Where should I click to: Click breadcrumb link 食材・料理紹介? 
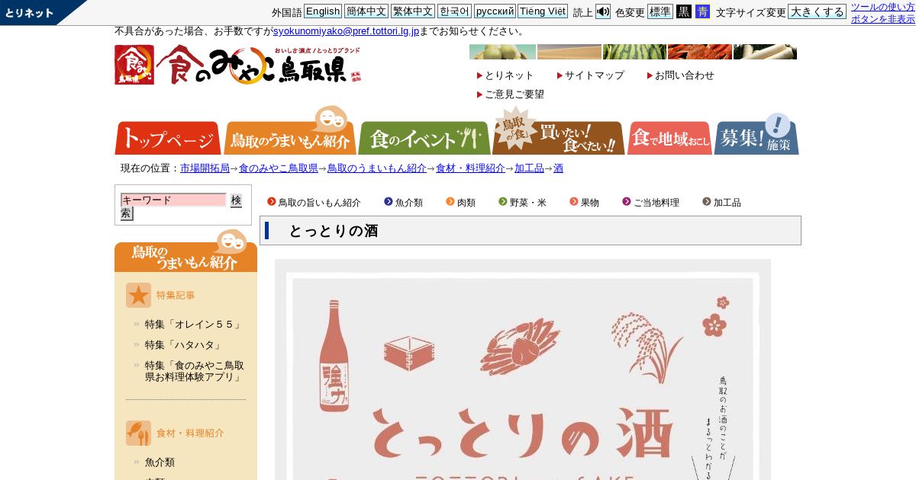coord(470,168)
